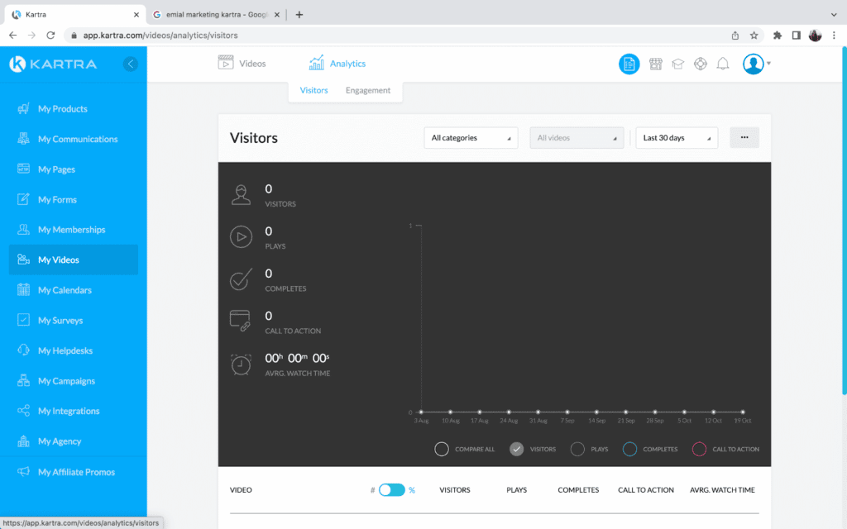Bookmark page with the star icon
Image resolution: width=847 pixels, height=529 pixels.
point(754,35)
